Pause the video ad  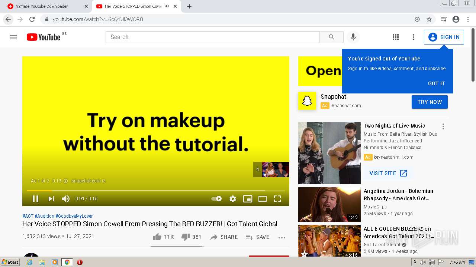tap(35, 199)
